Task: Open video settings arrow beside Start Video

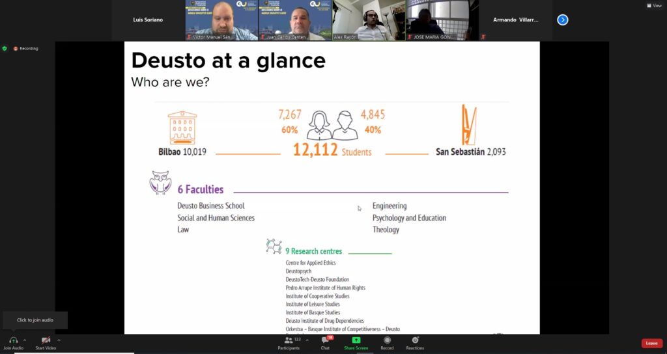Action: tap(59, 340)
